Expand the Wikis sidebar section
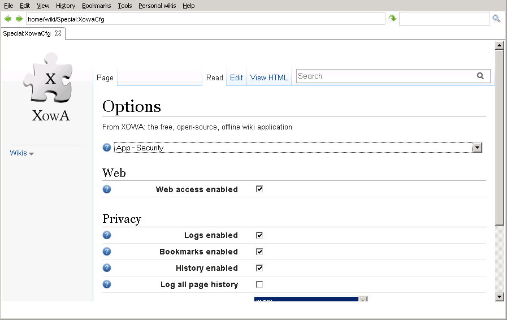Image resolution: width=507 pixels, height=320 pixels. tap(21, 153)
